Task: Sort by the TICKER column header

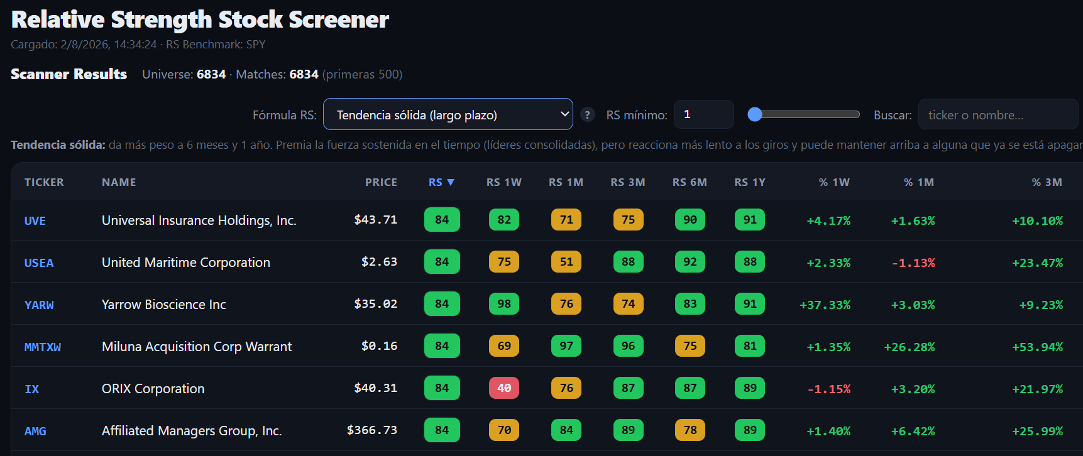Action: pyautogui.click(x=44, y=182)
